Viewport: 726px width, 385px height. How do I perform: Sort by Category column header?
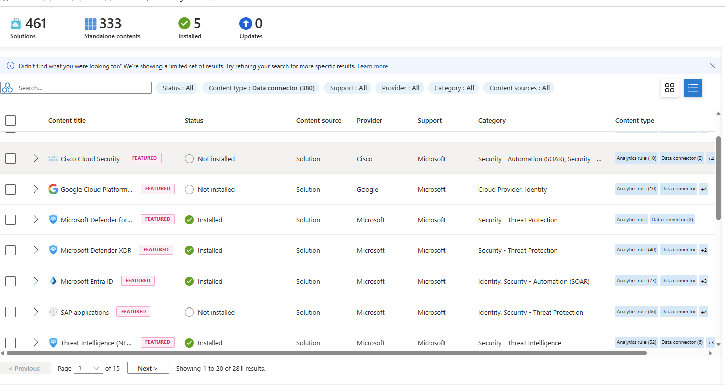point(492,120)
